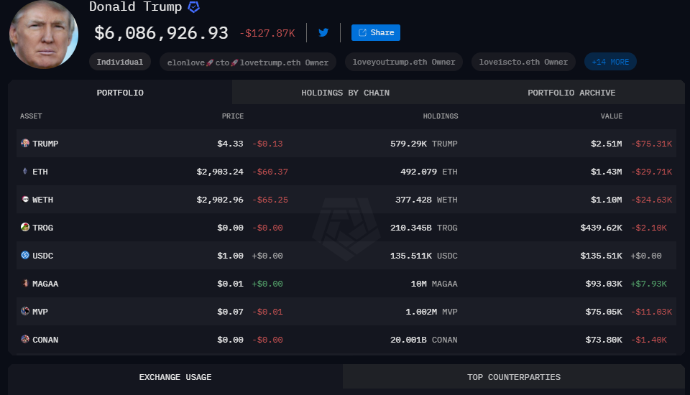Click the -$11.03K MVP value change

coord(651,312)
